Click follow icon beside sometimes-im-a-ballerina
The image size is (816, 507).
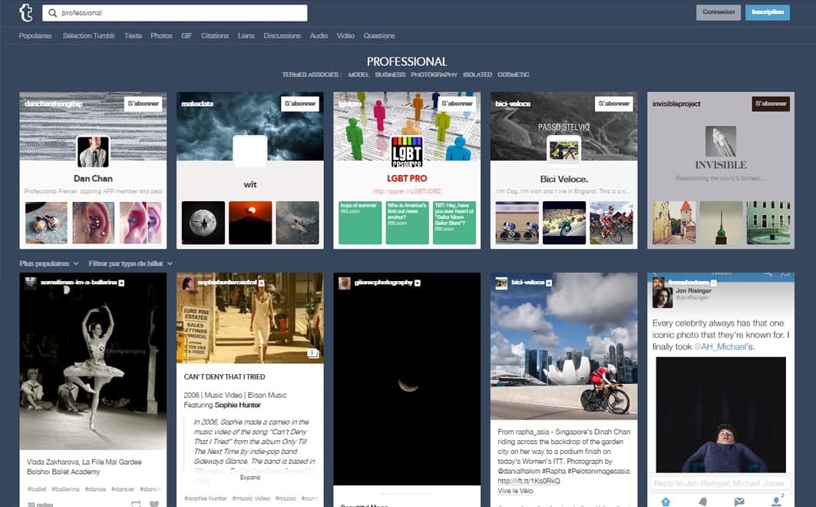coord(121,283)
